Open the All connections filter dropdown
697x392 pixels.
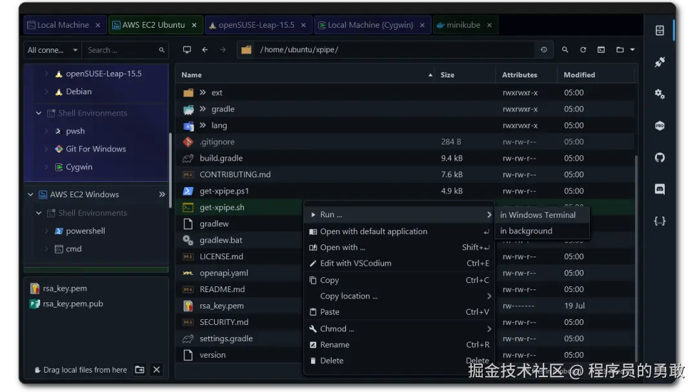[x=52, y=49]
